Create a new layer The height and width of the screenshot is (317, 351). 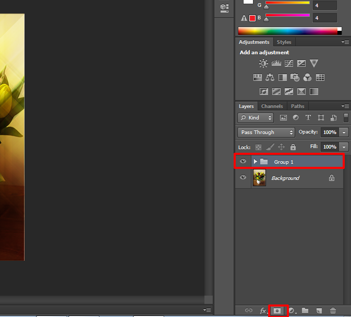click(319, 311)
